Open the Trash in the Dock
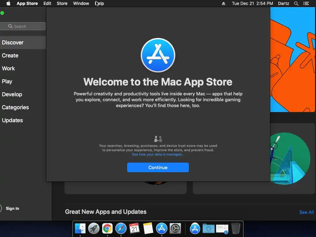 235,229
